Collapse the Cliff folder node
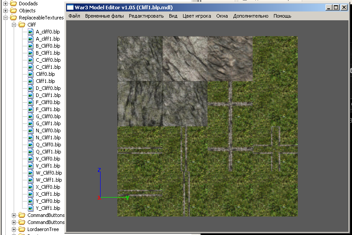This screenshot has width=352, height=235. pyautogui.click(x=14, y=25)
